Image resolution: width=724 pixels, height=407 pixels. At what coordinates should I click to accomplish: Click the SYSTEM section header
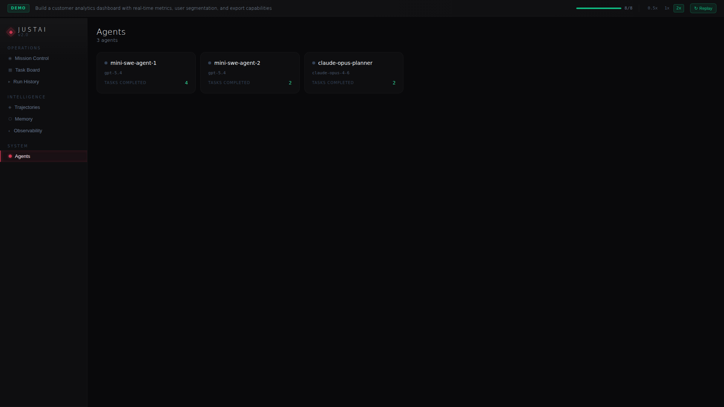click(18, 146)
